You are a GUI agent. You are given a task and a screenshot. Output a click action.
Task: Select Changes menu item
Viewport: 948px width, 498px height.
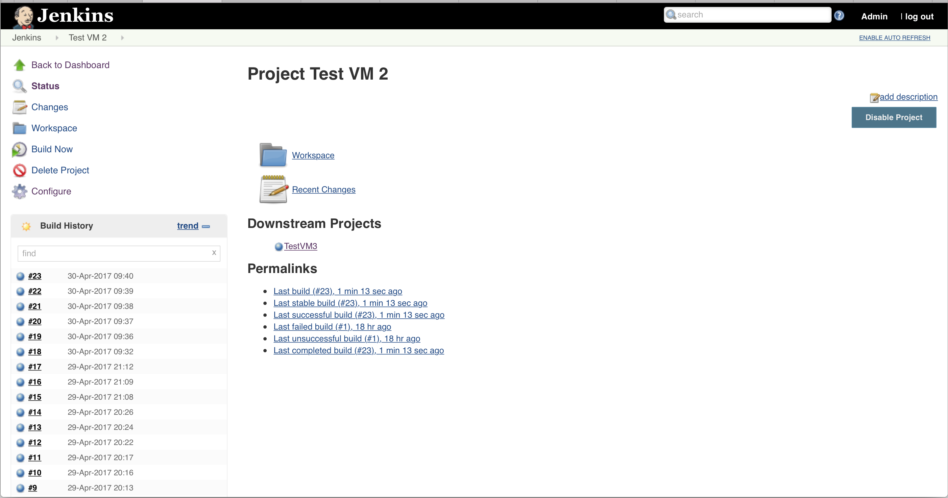click(50, 107)
